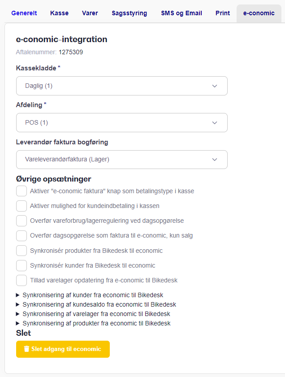Check Overfør dagsopgørelse som faktura, kun salg
Viewport: 285px width, 377px height.
click(x=22, y=236)
